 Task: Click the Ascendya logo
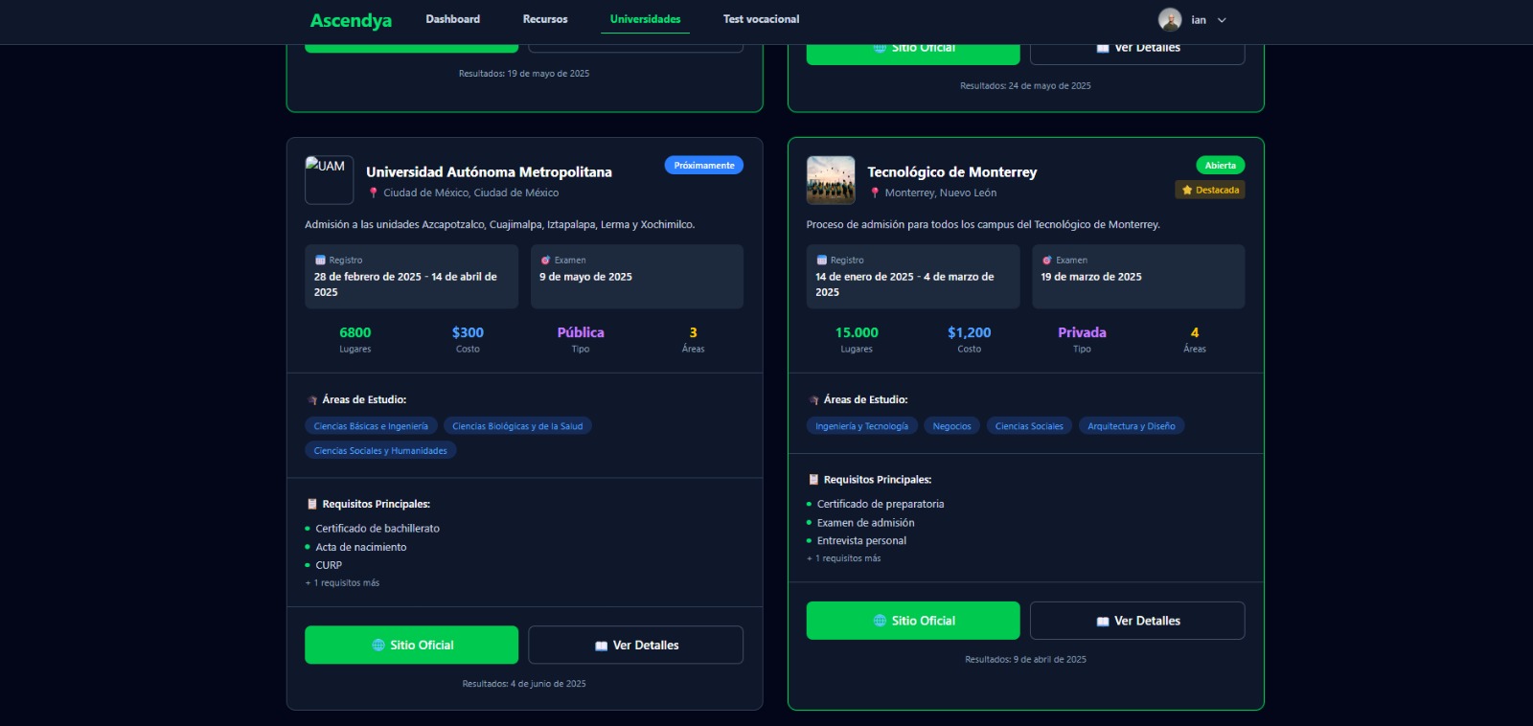point(351,20)
